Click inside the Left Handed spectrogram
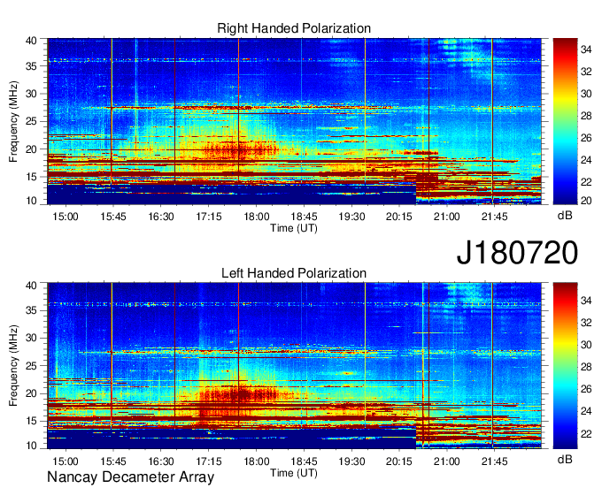 tap(294, 366)
